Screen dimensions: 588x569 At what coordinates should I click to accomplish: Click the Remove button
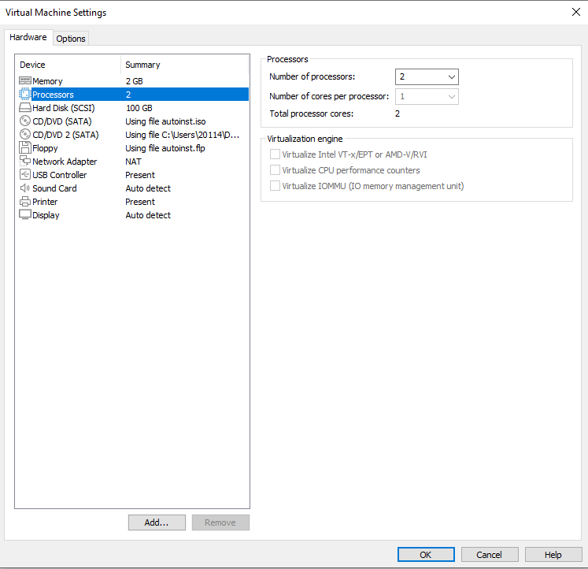(220, 523)
